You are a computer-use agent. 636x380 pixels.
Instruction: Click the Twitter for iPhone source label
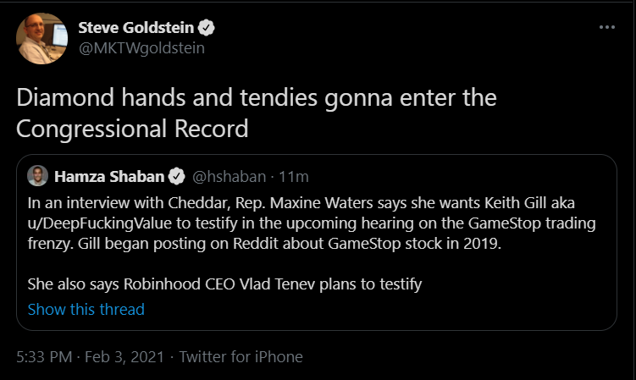(241, 356)
